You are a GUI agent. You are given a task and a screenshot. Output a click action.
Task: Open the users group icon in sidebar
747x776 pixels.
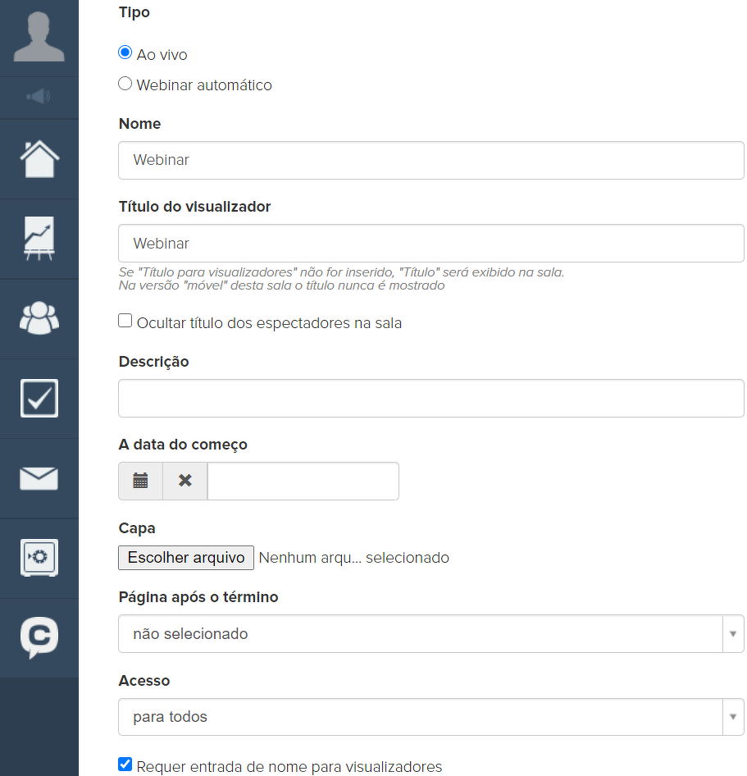39,318
